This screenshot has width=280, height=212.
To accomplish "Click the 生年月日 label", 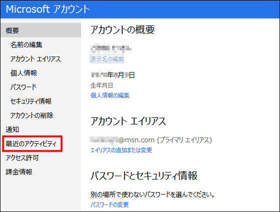I will point(102,85).
